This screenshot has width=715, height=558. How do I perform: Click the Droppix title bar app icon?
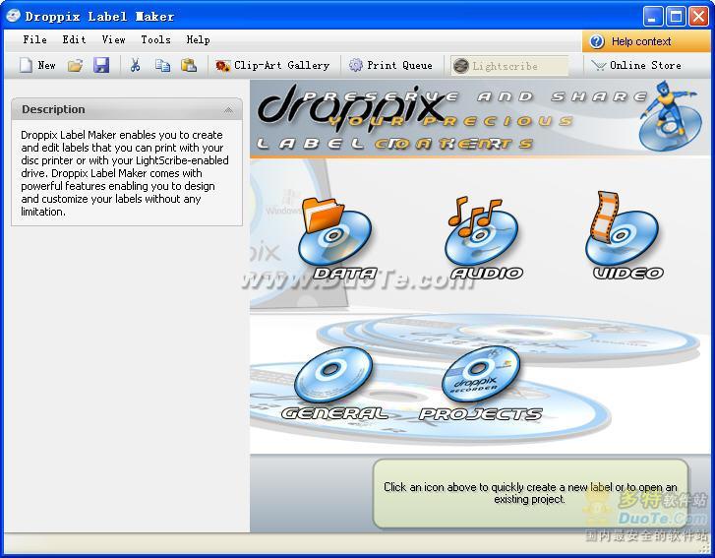point(13,17)
